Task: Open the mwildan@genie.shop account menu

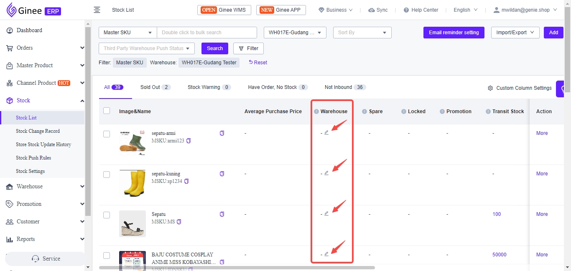Action: click(525, 10)
